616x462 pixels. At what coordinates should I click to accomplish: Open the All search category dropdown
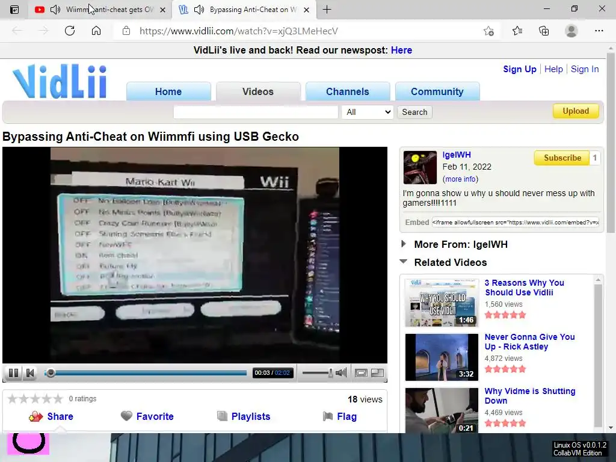pos(368,112)
